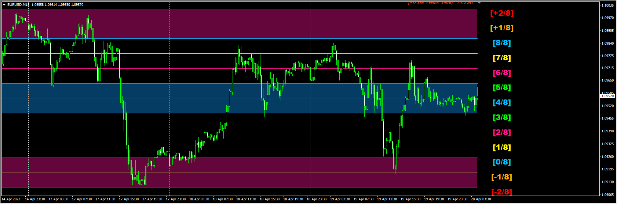
Task: Select the green [5/8] level label
Action: (502, 87)
